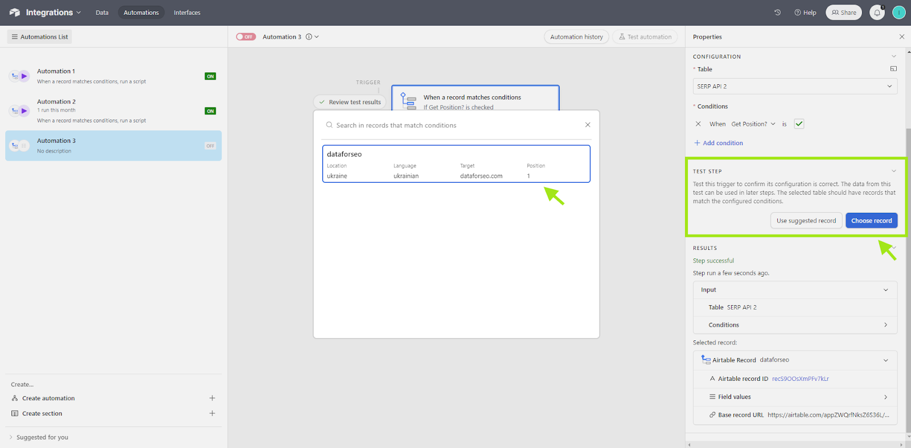Switch to the Automations tab
Viewport: 911px width, 448px height.
[x=141, y=13]
